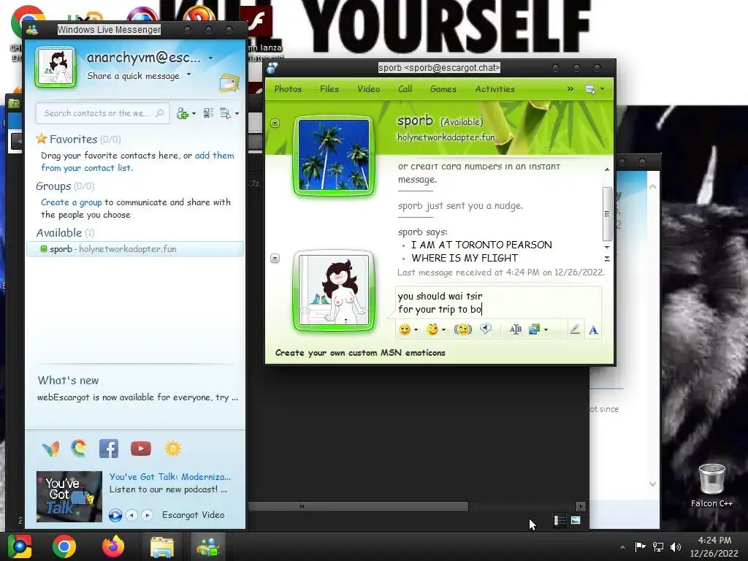
Task: Show more chat toolbar options chevron
Action: (x=570, y=89)
